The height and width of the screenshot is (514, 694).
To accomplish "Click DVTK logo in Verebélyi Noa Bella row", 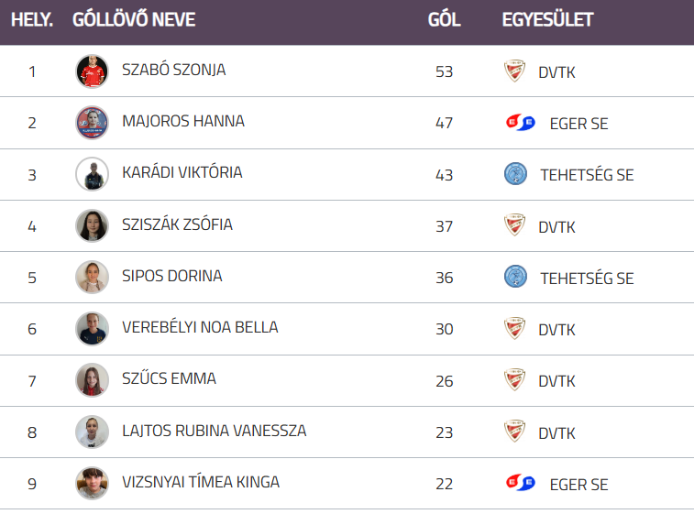I will click(515, 328).
